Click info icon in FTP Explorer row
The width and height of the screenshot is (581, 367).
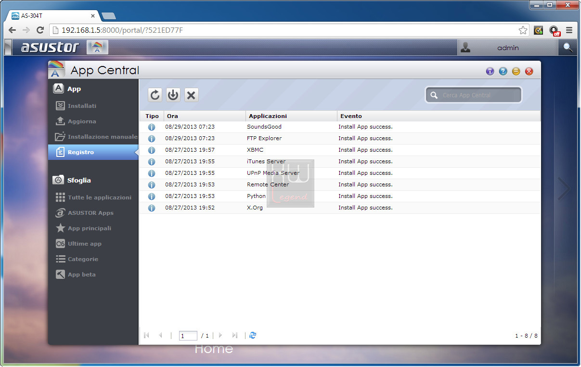pos(152,139)
